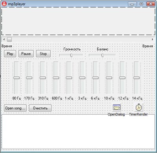This screenshot has height=153, width=157.
Task: Click the OpenDialog component icon
Action: point(117,108)
